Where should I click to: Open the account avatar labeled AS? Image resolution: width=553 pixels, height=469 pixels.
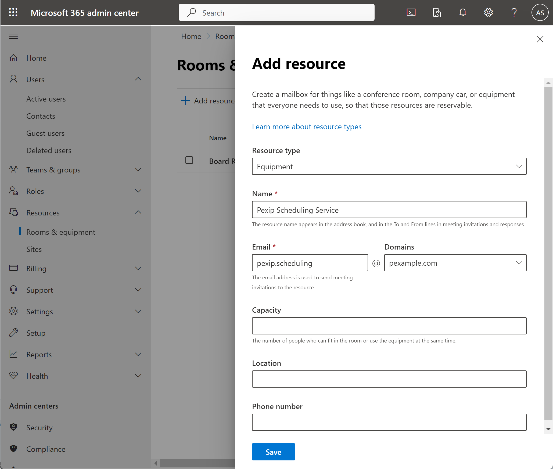[540, 12]
